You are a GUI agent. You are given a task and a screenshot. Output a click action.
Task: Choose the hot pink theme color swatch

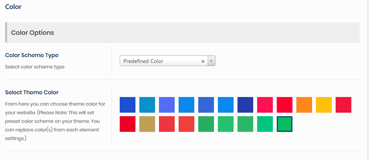[265, 105]
